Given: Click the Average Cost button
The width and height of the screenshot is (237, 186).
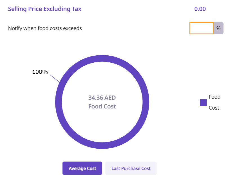Looking at the screenshot, I should point(82,168).
